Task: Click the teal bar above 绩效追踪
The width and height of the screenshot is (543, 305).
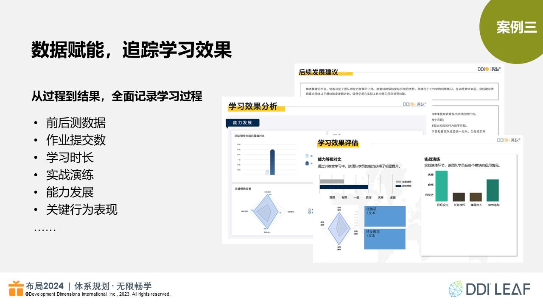Action: 493,190
